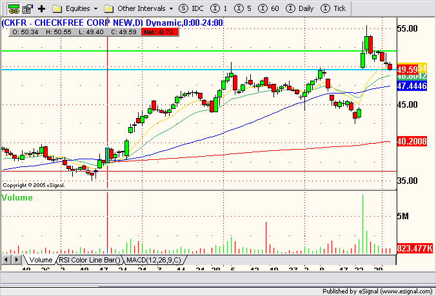Click the 55.00 price axis label
436x296 pixels.
[408, 28]
